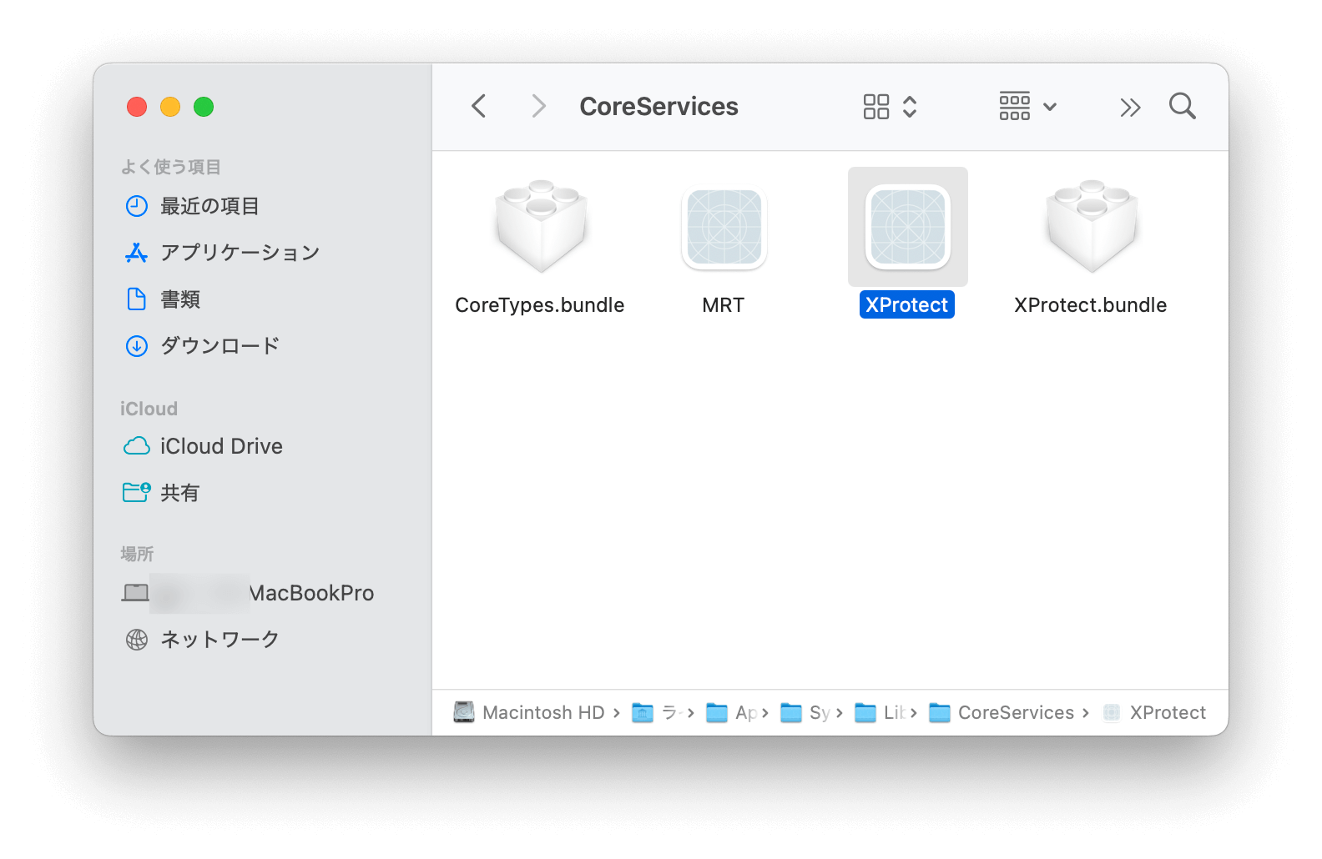
Task: Switch to icon grid view
Action: pos(876,107)
